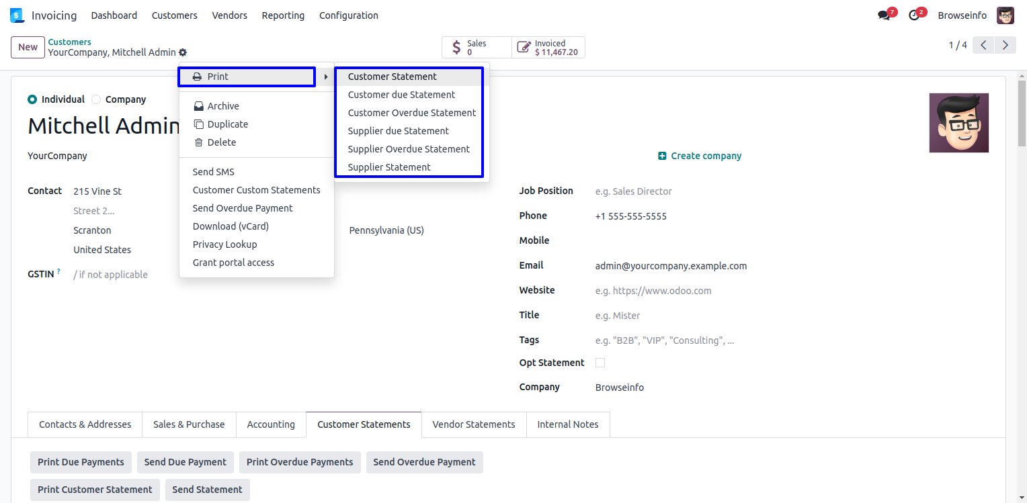Open the messages chat icon

[x=884, y=15]
